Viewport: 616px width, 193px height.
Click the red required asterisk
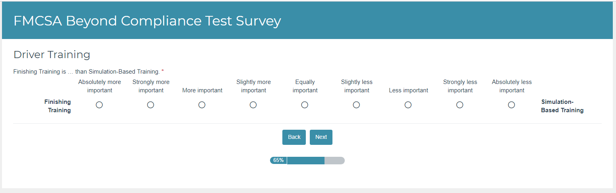click(163, 72)
